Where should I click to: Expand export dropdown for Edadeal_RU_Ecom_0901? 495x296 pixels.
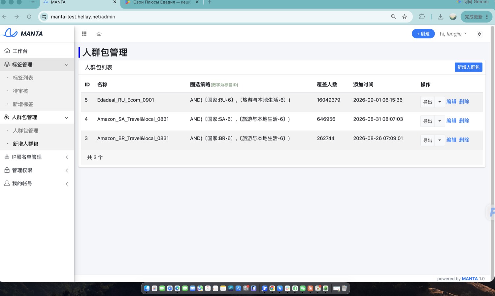440,102
